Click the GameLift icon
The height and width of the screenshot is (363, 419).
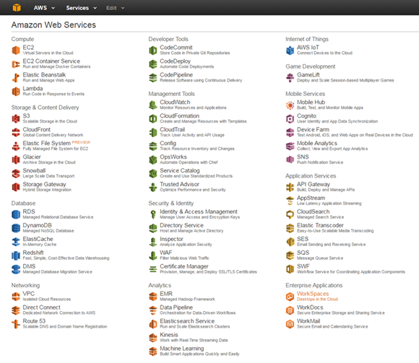[290, 78]
